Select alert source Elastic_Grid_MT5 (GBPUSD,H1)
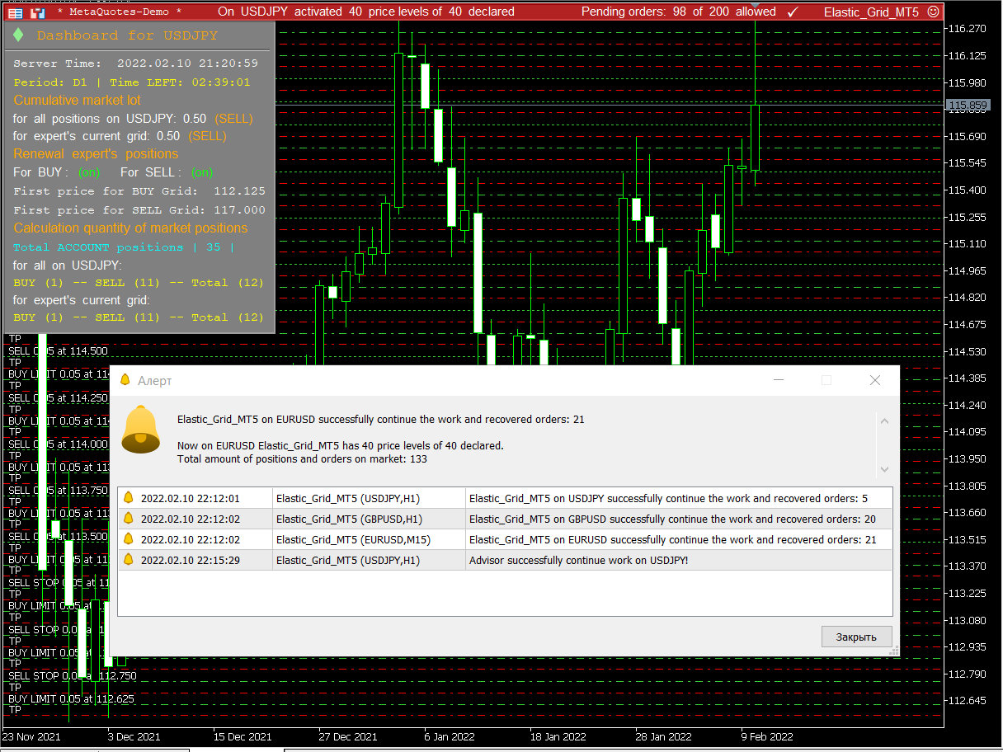 click(x=349, y=519)
